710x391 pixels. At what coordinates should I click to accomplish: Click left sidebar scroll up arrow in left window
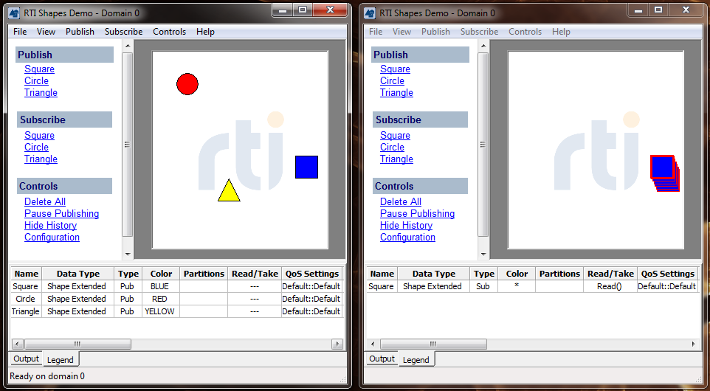tap(127, 46)
